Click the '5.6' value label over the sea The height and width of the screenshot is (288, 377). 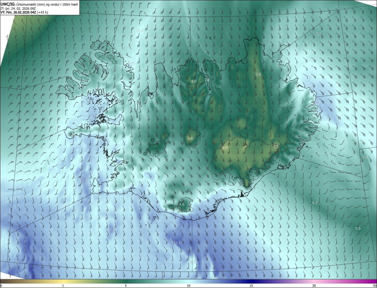coord(358,228)
